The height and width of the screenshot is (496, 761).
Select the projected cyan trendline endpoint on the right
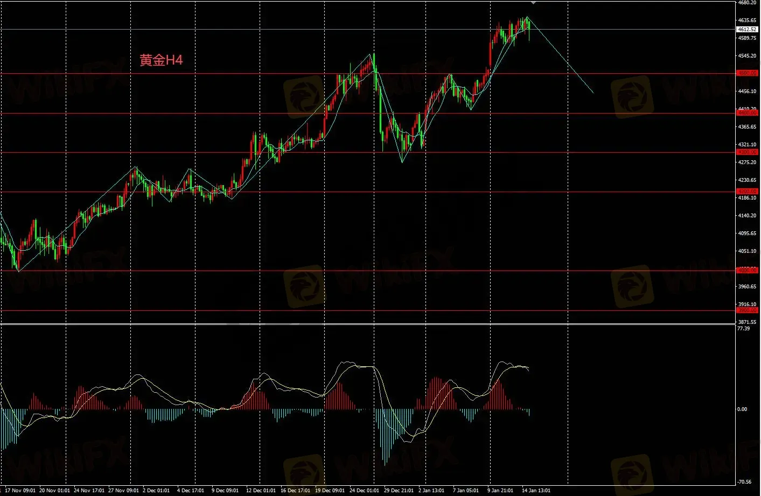[593, 93]
